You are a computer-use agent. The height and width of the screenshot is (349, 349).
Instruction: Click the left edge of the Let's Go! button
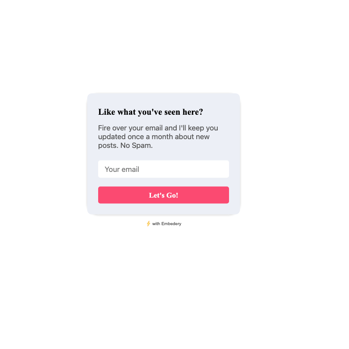coord(103,195)
